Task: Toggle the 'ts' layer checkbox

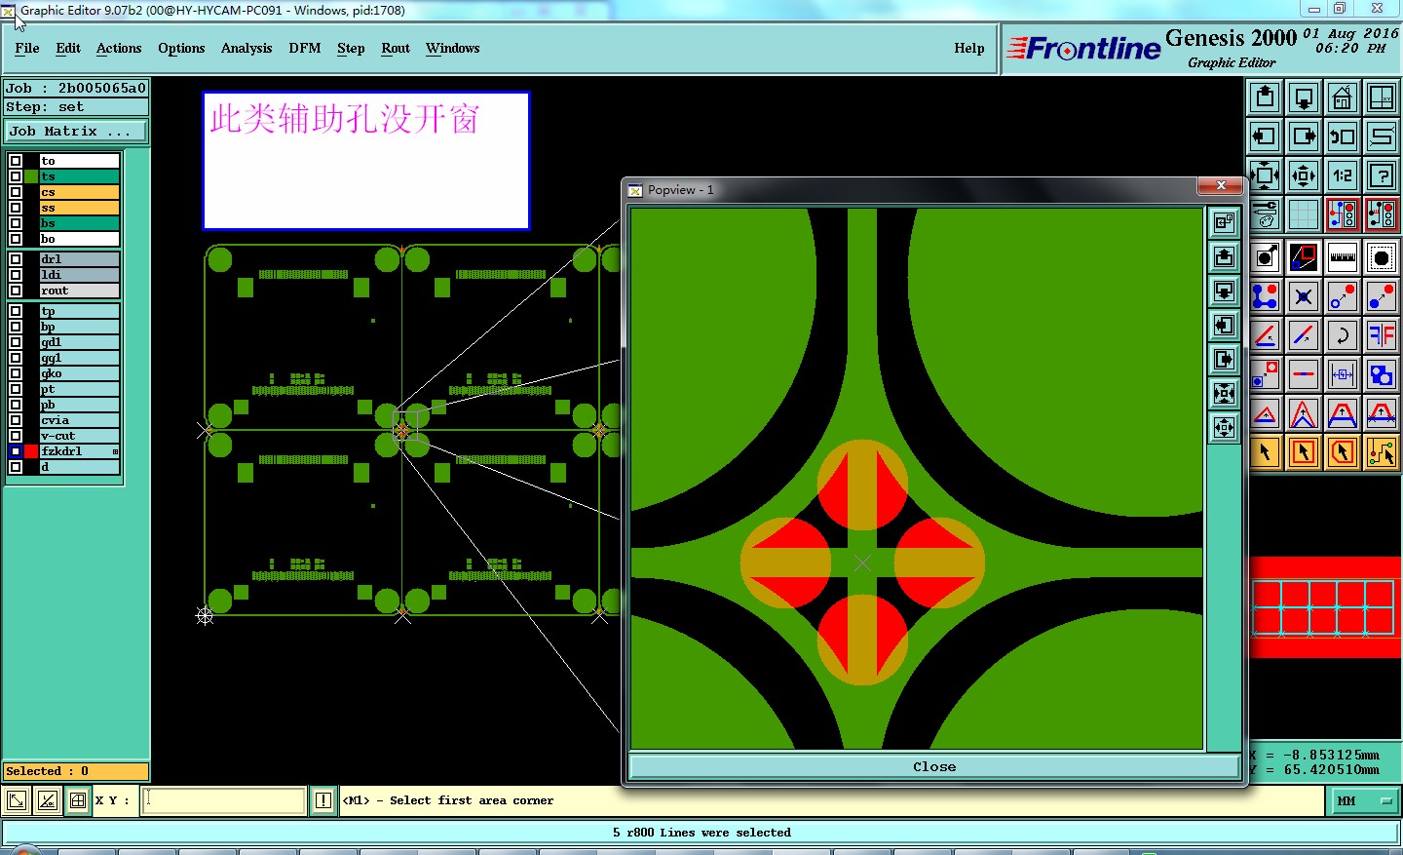Action: click(x=16, y=176)
